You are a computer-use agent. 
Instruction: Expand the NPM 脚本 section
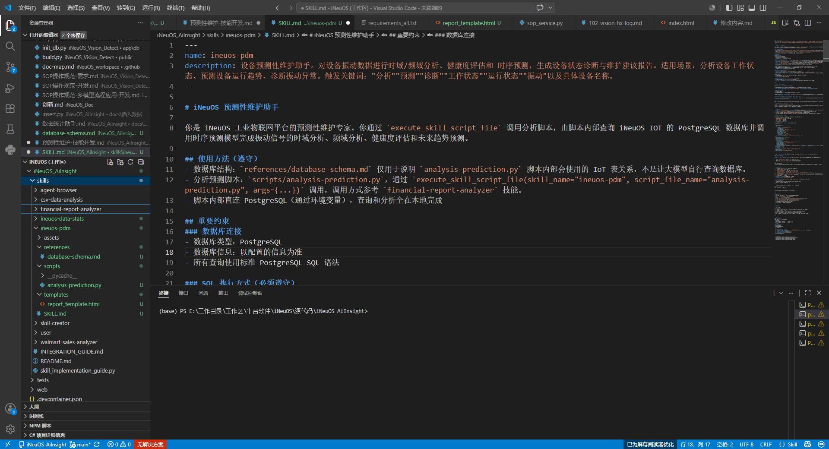85,426
